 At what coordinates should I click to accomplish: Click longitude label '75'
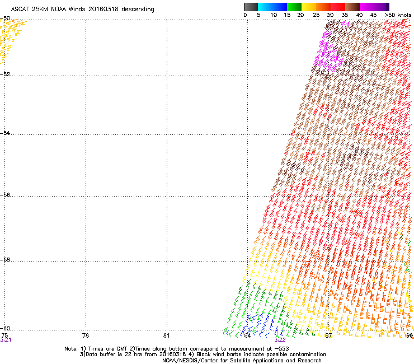pyautogui.click(x=4, y=335)
